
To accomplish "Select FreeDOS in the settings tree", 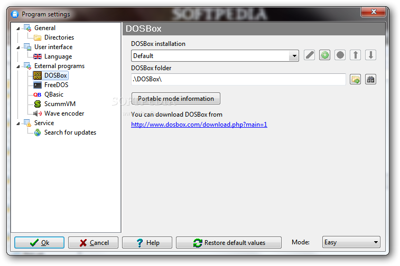I will 57,85.
